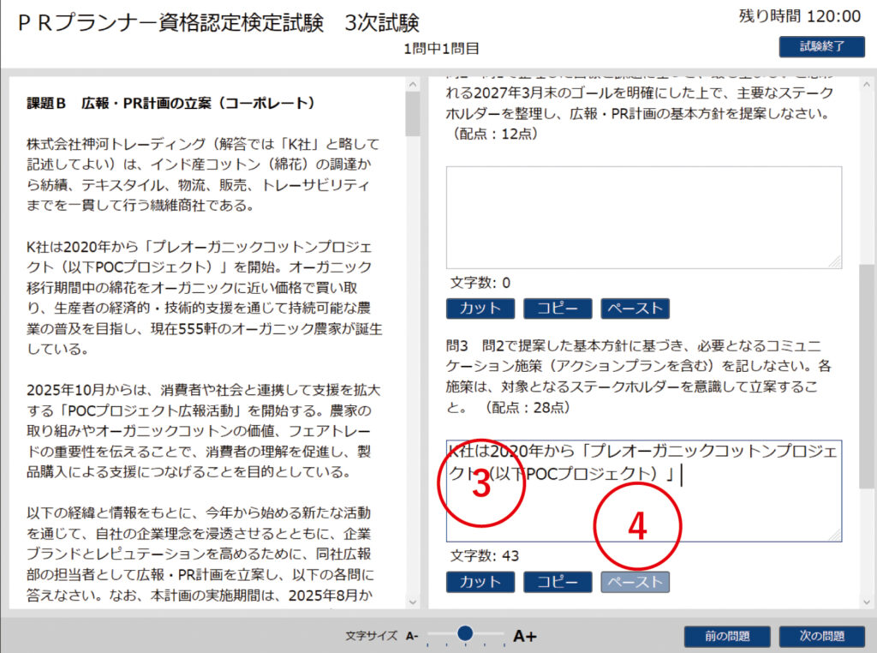Increase font size with A+ icon
This screenshot has height=653, width=877.
[x=524, y=636]
